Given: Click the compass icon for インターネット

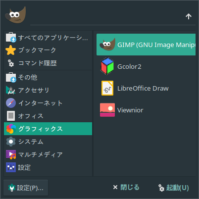Looking at the screenshot, I should 11,103.
